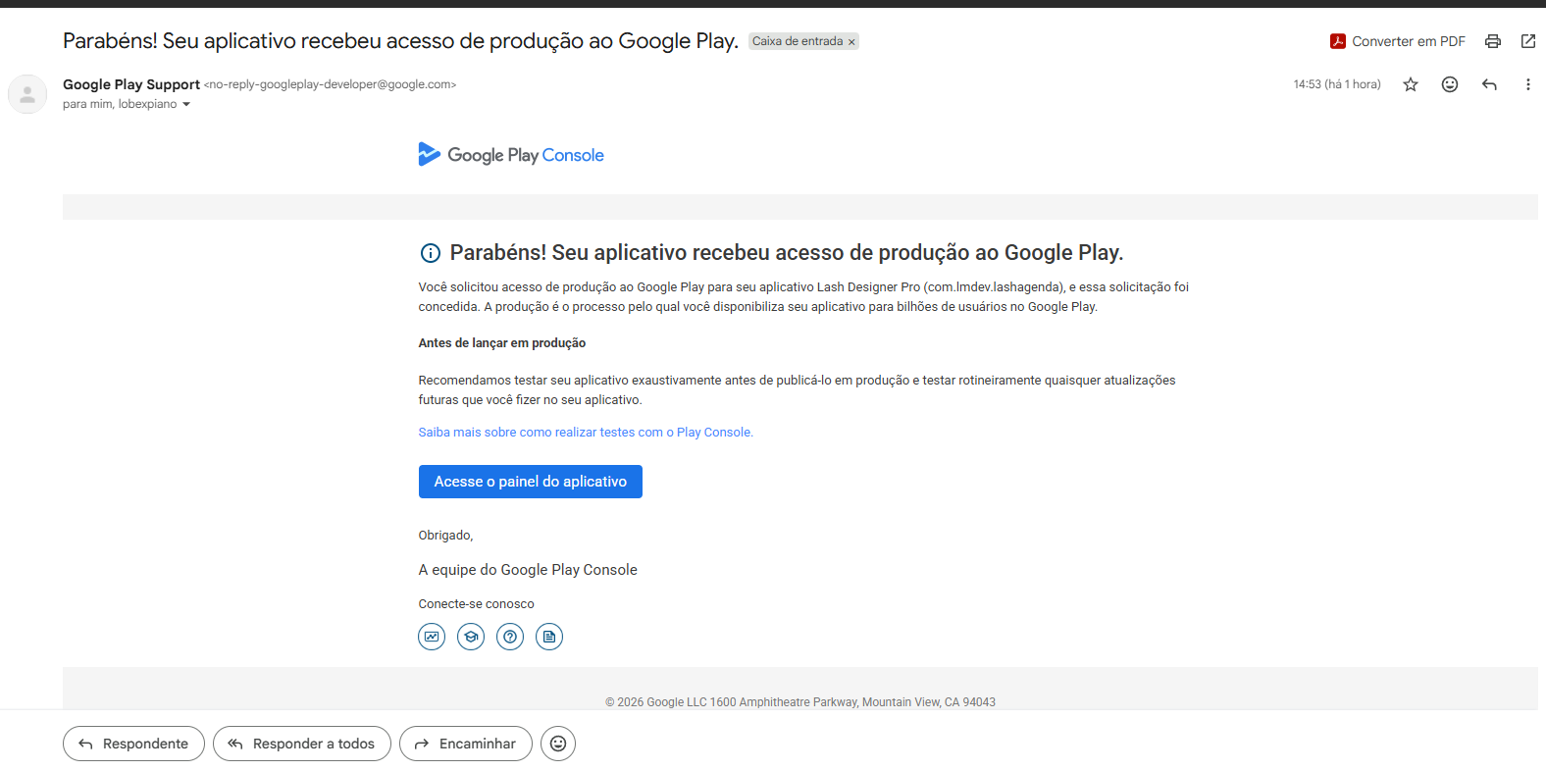1546x771 pixels.
Task: Open the document icon under Conecte-se conosco
Action: 549,637
